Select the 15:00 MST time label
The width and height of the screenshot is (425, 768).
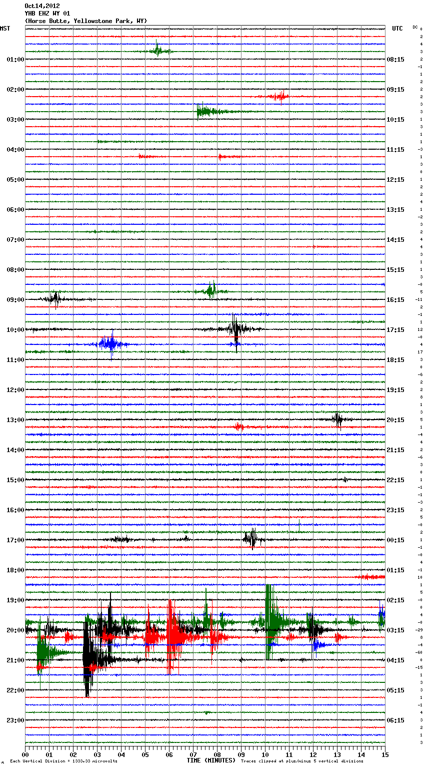[15, 480]
